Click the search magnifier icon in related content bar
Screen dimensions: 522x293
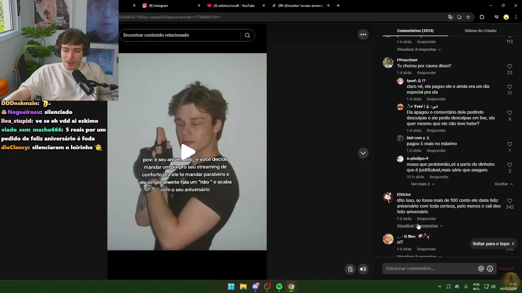click(x=247, y=35)
